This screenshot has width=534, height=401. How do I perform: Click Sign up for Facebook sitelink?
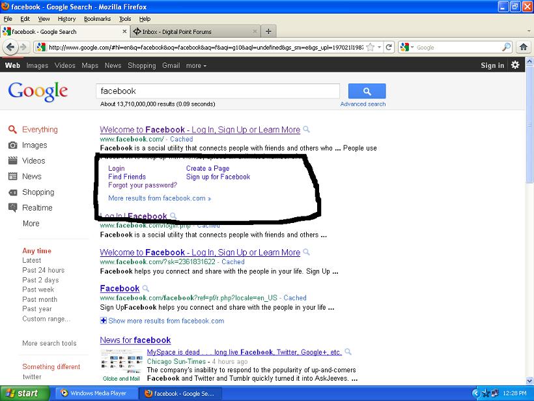218,177
